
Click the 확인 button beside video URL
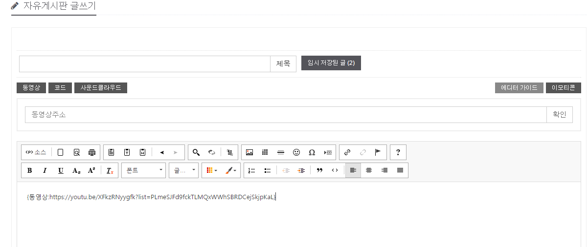pos(559,115)
